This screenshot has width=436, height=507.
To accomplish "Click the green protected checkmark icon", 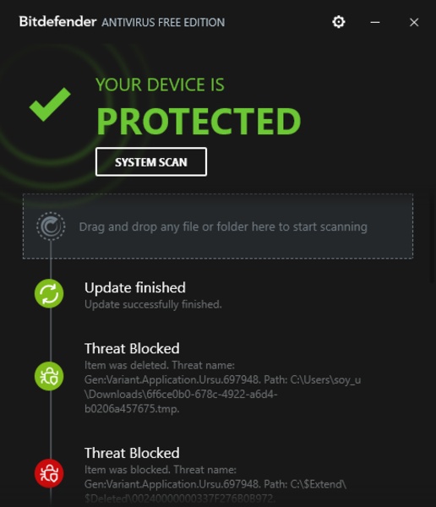I will [50, 104].
